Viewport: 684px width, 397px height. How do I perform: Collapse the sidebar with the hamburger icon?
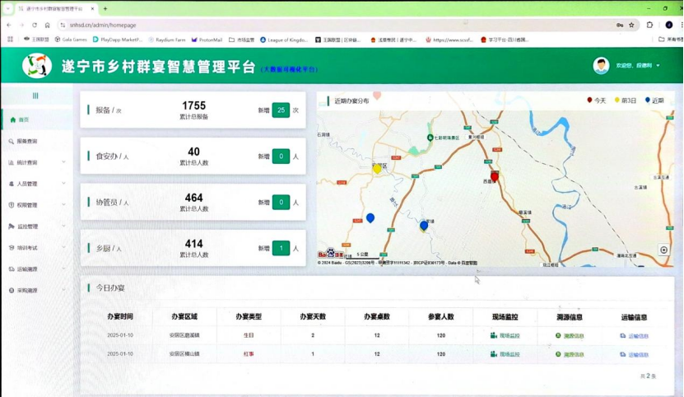[x=35, y=96]
